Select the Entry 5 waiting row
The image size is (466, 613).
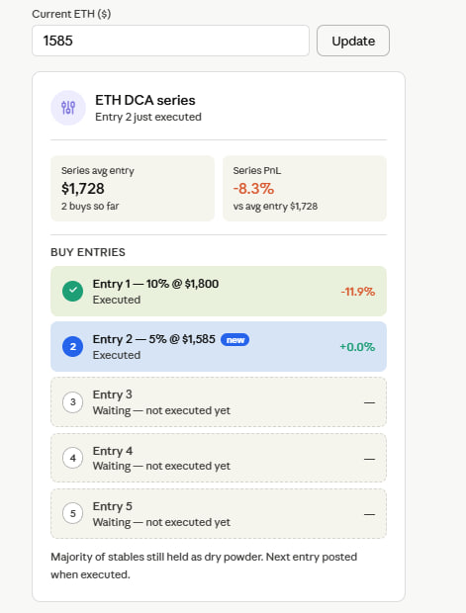[x=219, y=513]
